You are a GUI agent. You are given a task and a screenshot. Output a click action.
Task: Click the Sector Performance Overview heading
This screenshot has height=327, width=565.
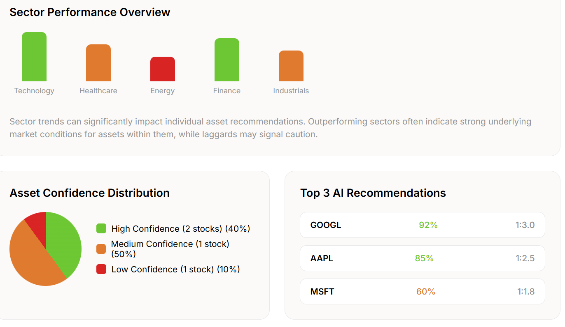[x=90, y=12]
